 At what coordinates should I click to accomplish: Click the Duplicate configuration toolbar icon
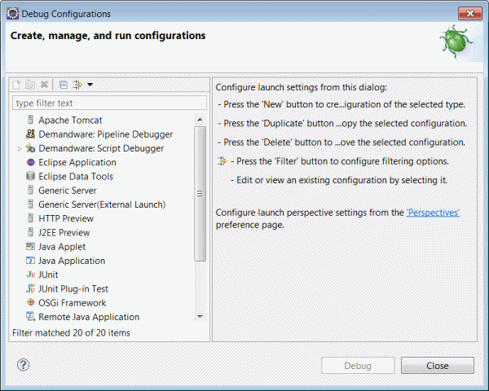coord(30,85)
